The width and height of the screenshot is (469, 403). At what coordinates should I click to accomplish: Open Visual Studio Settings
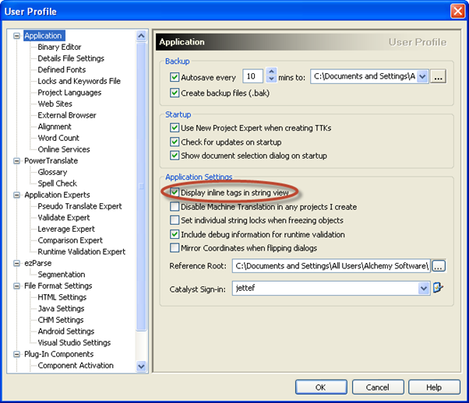[x=74, y=342]
